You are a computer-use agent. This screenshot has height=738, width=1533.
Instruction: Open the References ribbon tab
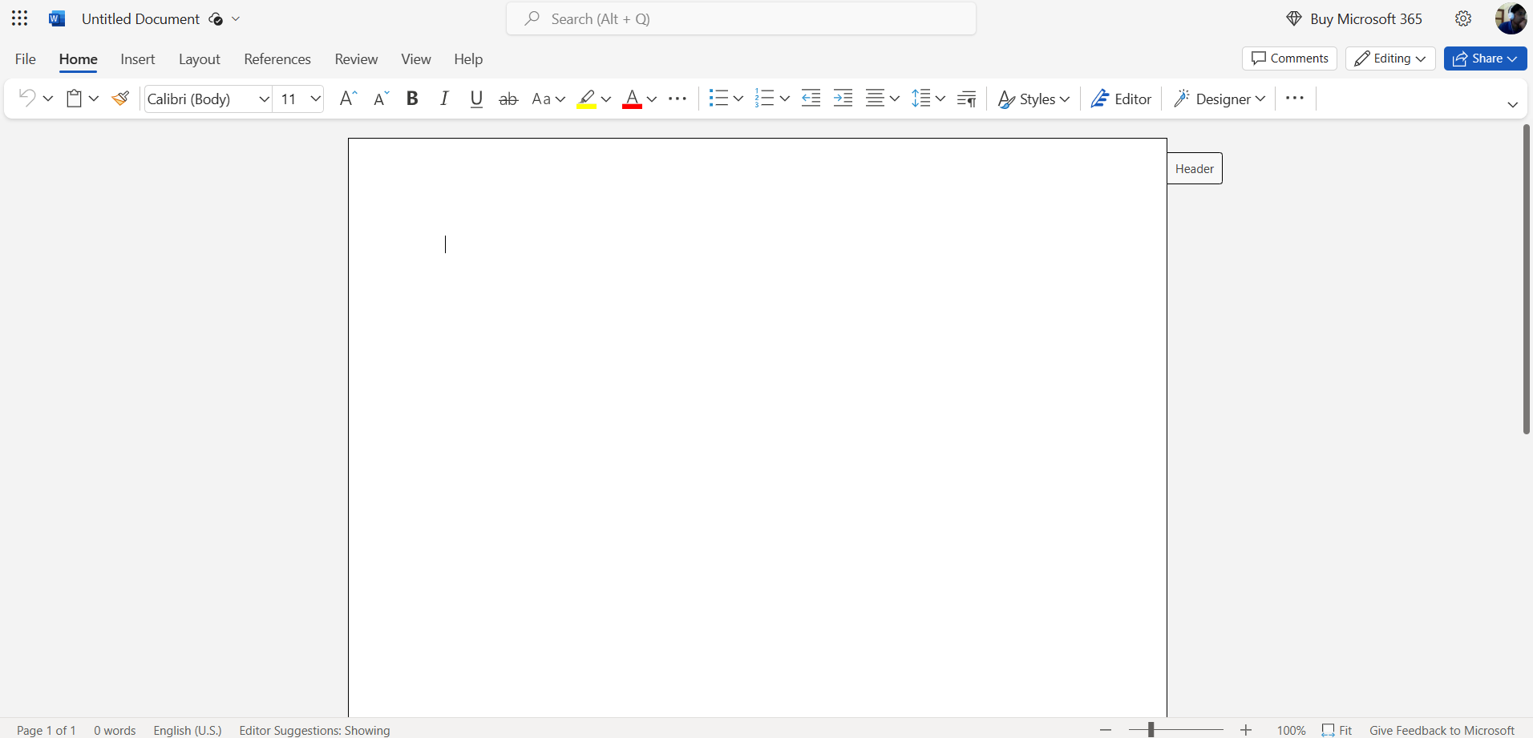point(277,58)
